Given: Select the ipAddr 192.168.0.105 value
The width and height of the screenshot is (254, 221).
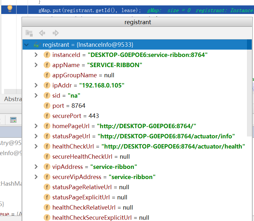Looking at the screenshot, I should [x=102, y=85].
